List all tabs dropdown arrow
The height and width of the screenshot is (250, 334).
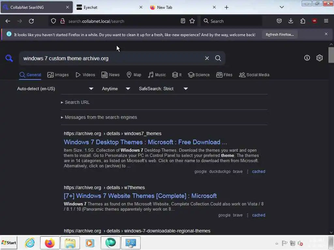click(281, 7)
